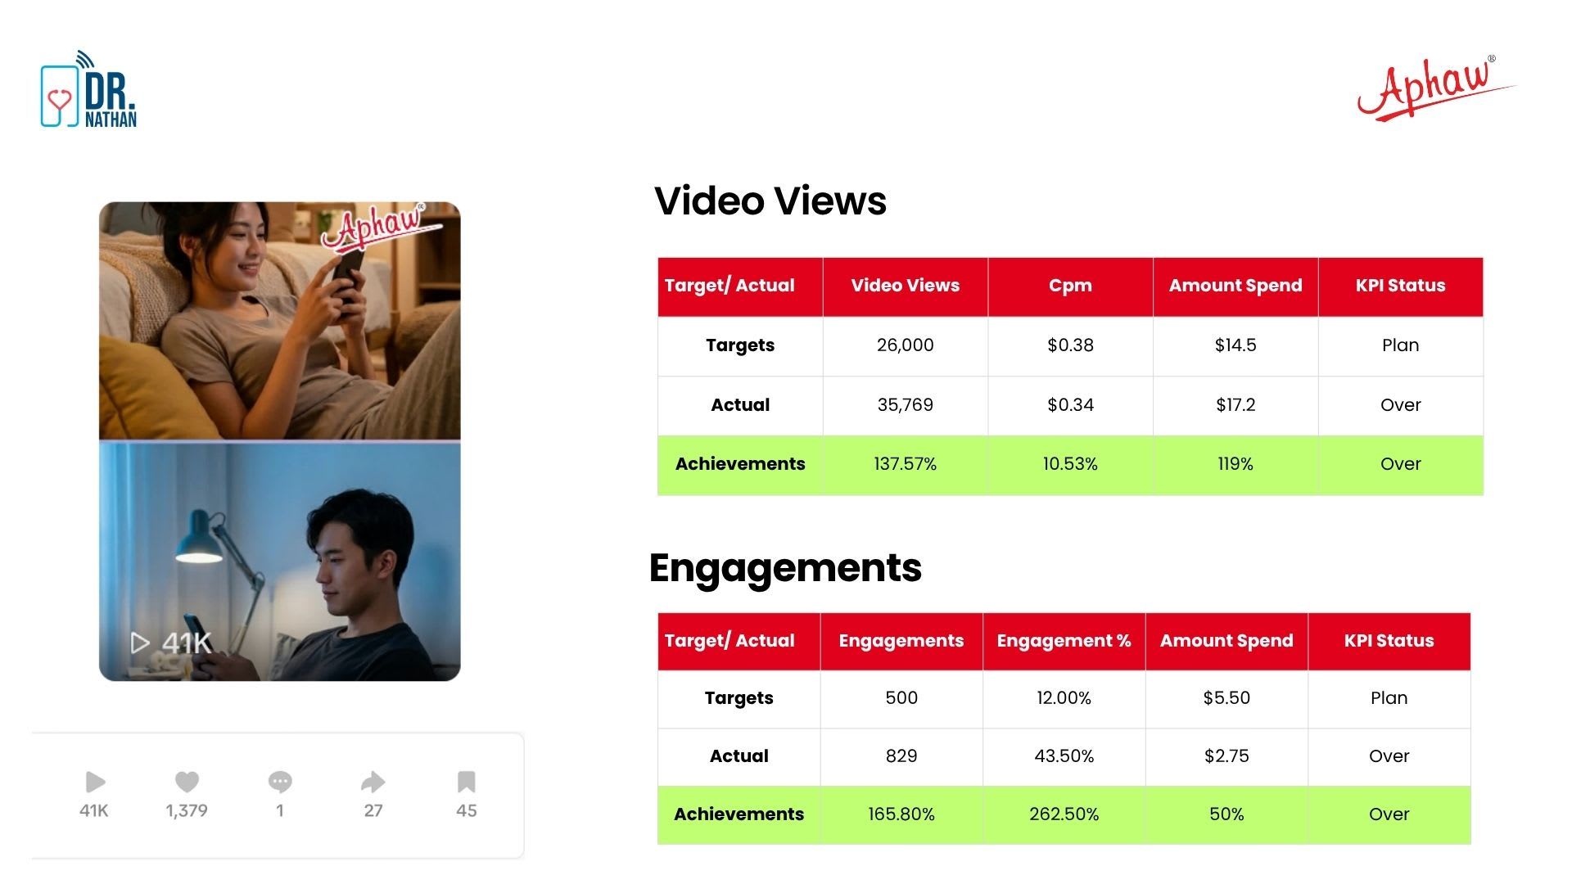The width and height of the screenshot is (1572, 884).
Task: Select the 829 actual engagements cell
Action: pyautogui.click(x=901, y=756)
